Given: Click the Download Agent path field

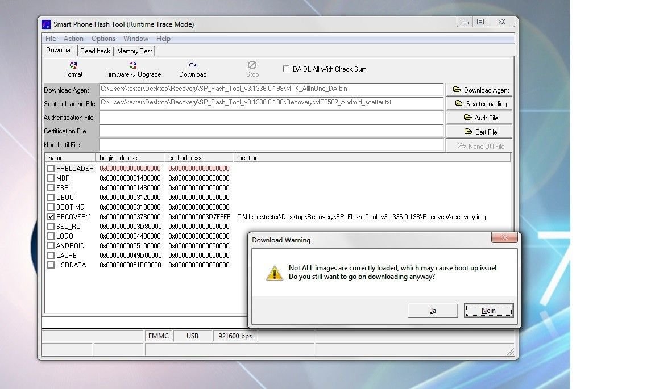Looking at the screenshot, I should [x=272, y=89].
